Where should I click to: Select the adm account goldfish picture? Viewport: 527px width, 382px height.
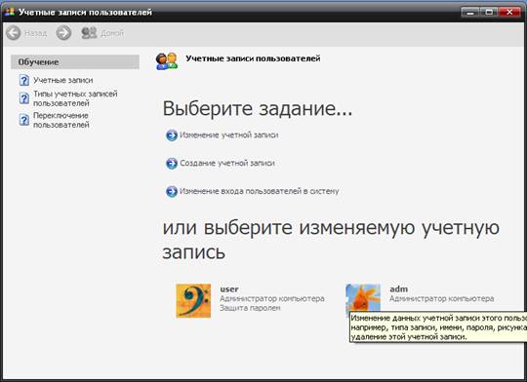point(363,298)
